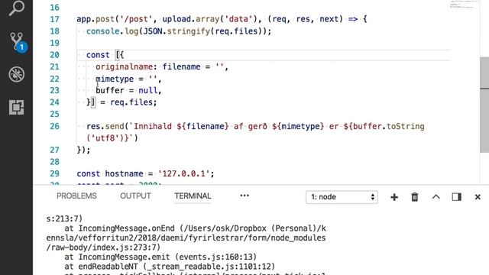Open the Search view in activity bar
The image size is (489, 275).
(x=16, y=8)
